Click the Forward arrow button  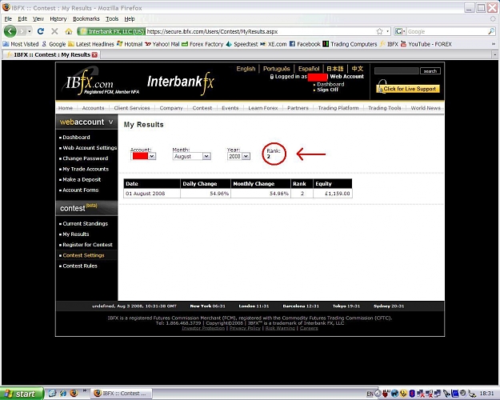22,31
